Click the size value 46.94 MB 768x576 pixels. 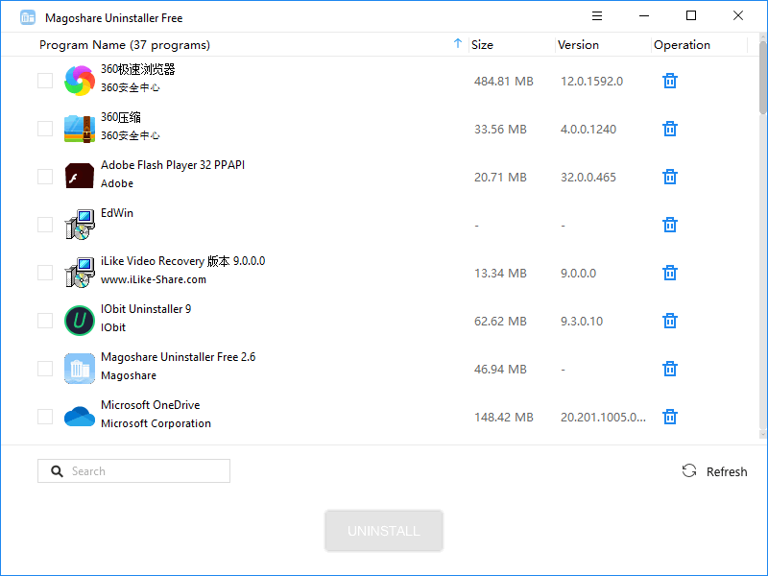tap(500, 370)
